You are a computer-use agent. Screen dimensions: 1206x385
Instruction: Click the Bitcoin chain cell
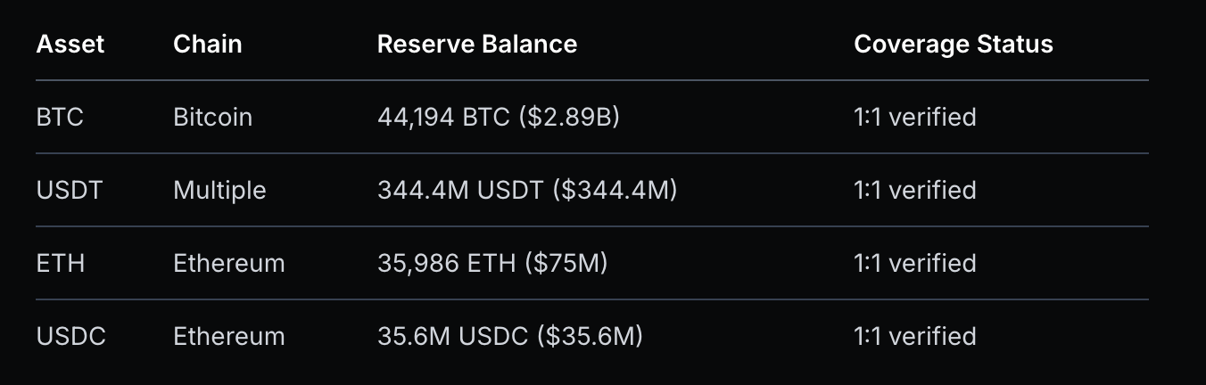click(212, 118)
